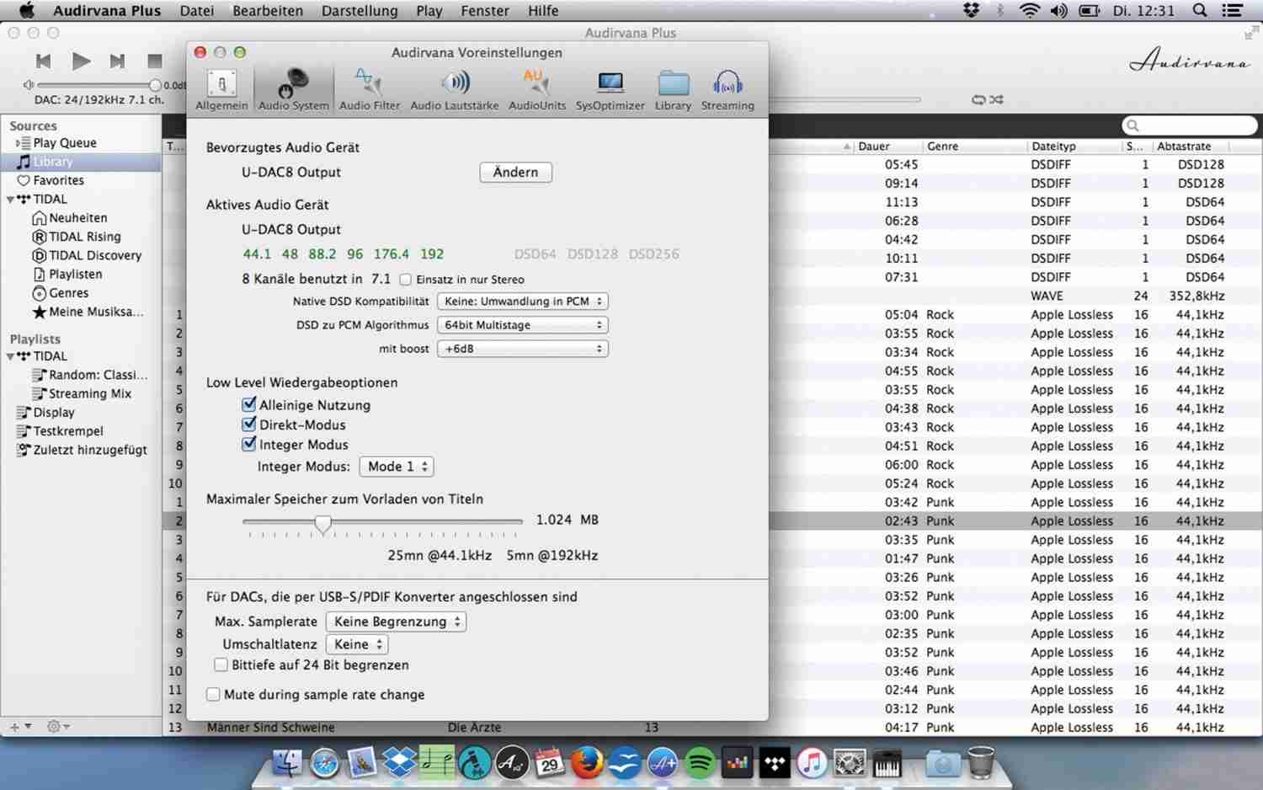Viewport: 1263px width, 790px height.
Task: Open the Datei menu
Action: point(196,11)
